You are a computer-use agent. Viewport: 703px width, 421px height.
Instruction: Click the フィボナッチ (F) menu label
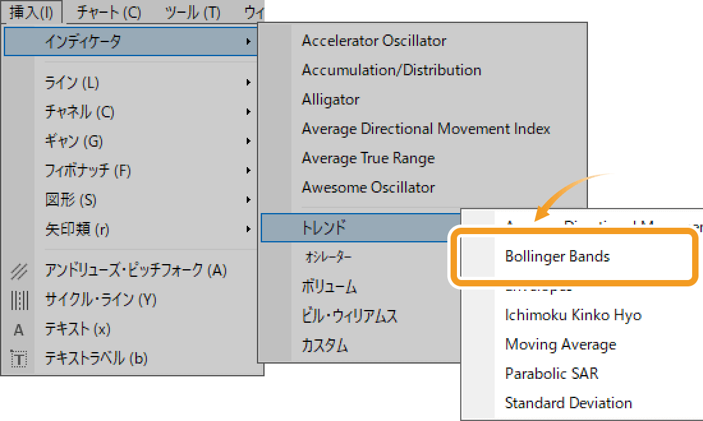click(x=88, y=170)
